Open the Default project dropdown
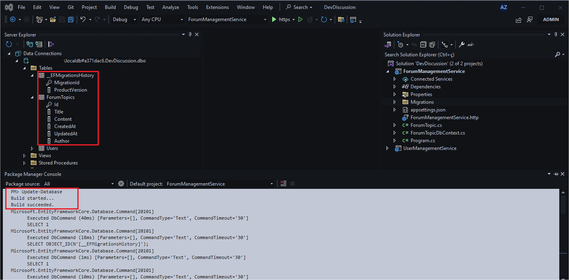 [x=220, y=184]
